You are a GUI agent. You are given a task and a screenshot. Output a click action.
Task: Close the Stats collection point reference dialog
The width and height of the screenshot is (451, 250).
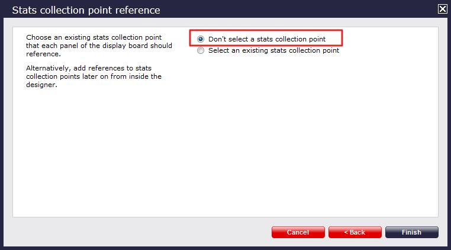(x=442, y=9)
